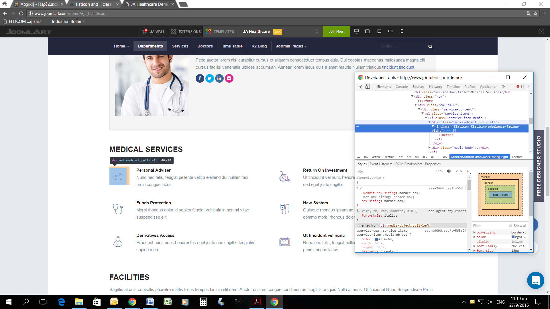Open the Joomla Pages dropdown menu
Viewport: 550px width, 309px height.
coord(291,46)
